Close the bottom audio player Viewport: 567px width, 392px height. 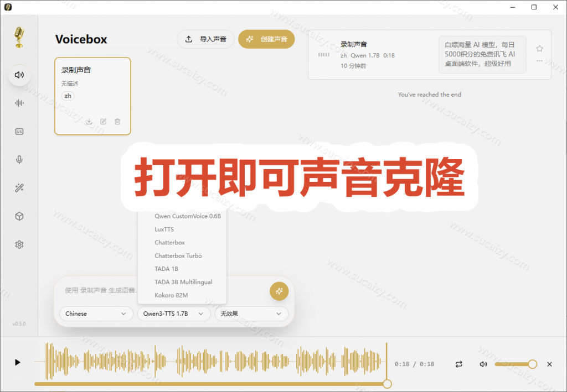pyautogui.click(x=549, y=364)
